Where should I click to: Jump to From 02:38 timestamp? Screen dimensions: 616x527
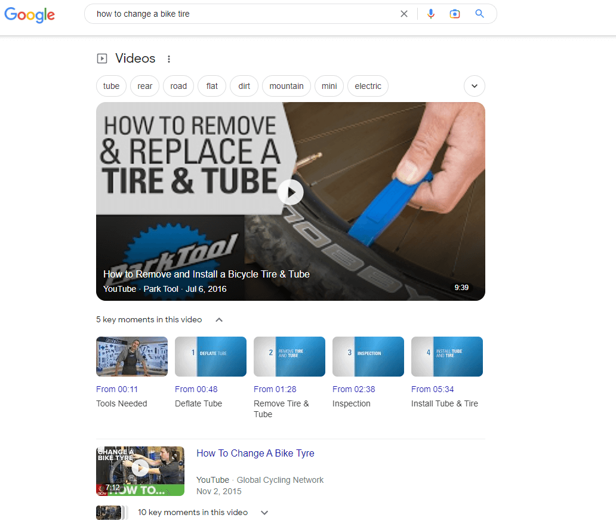(353, 389)
